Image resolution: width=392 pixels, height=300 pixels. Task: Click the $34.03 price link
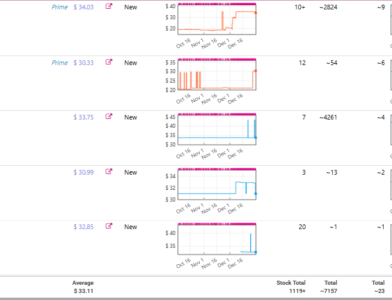[84, 7]
